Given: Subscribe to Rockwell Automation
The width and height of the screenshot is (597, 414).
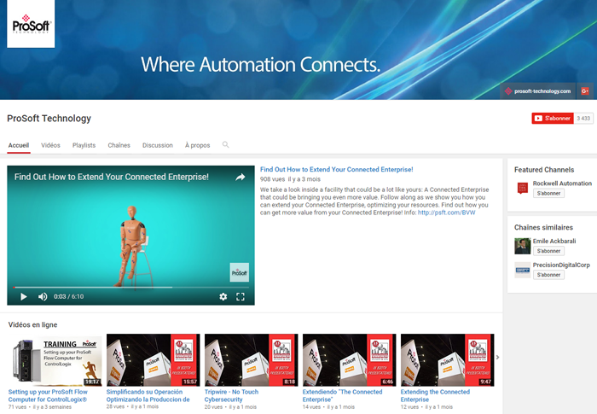Looking at the screenshot, I should [548, 193].
